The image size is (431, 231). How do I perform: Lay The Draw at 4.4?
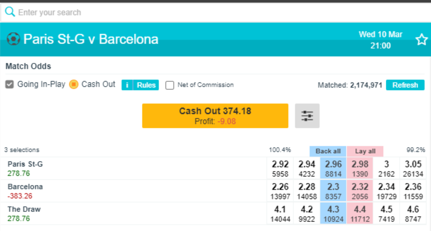point(360,214)
